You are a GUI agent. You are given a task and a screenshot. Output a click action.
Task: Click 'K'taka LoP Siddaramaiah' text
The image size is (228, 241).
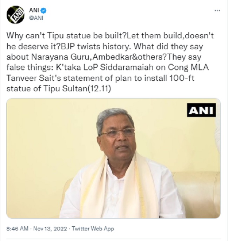pos(105,67)
